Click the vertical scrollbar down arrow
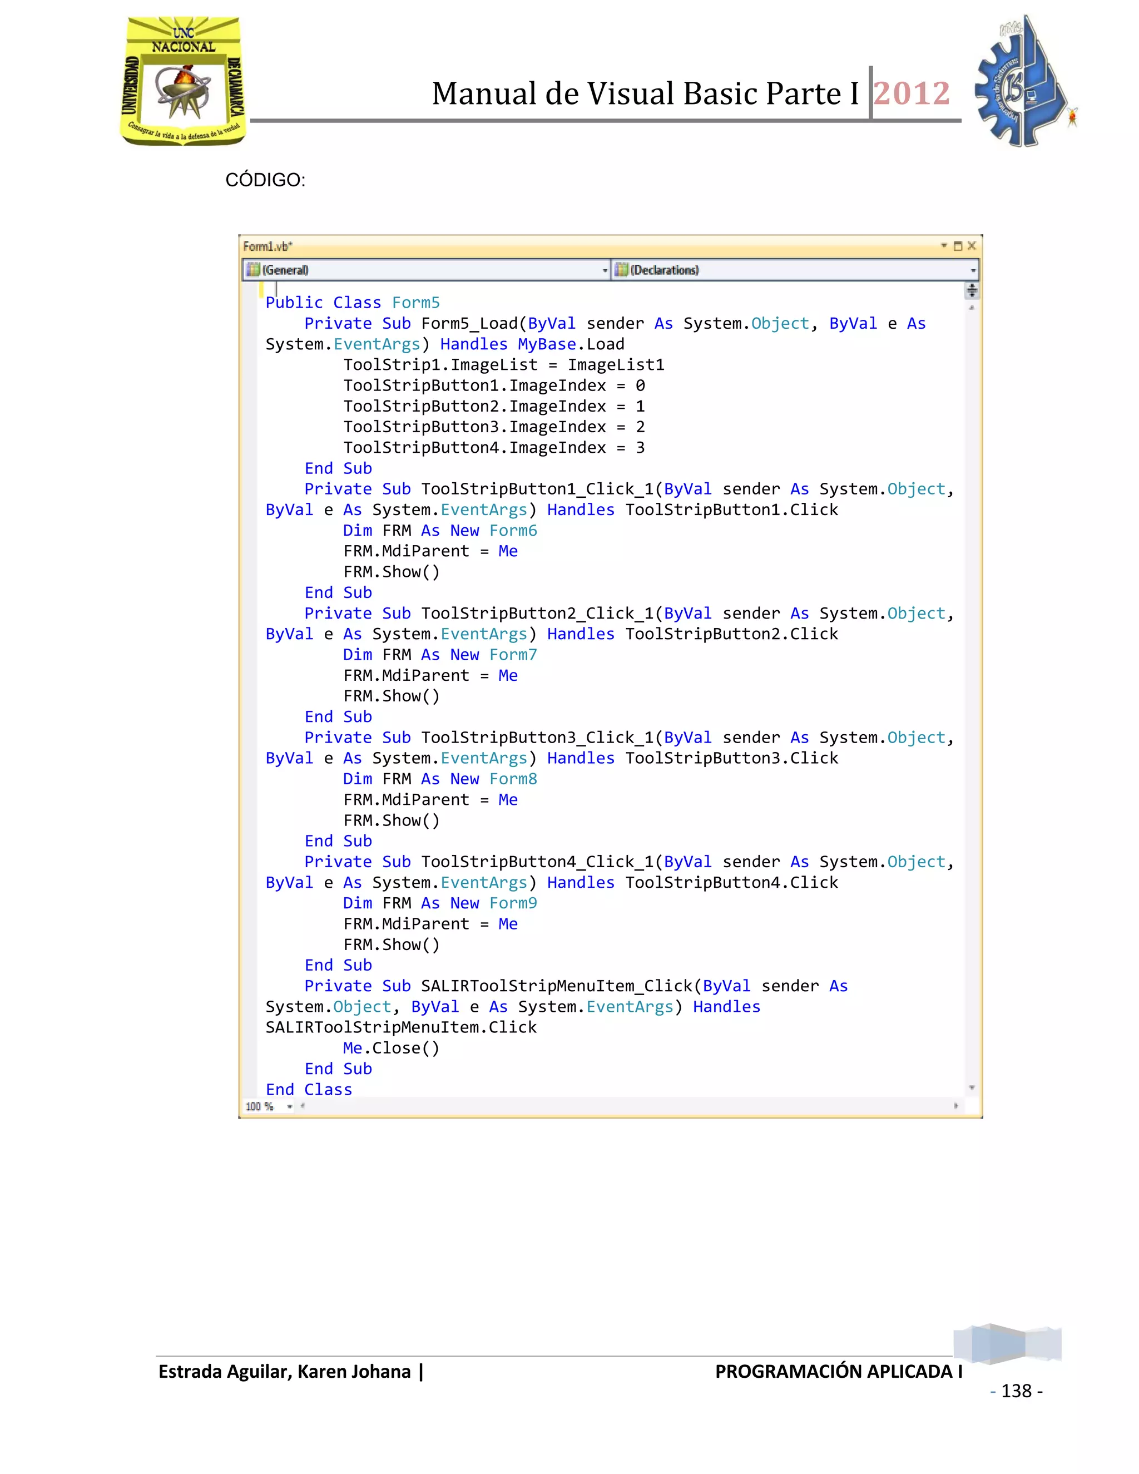Viewport: 1139px width, 1474px height. 972,1087
